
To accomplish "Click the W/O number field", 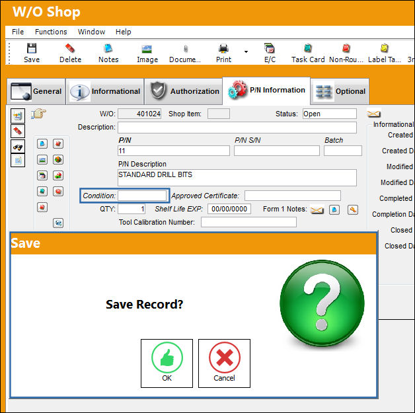I will (x=139, y=114).
